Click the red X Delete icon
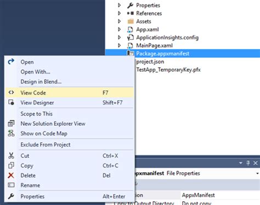 11,175
